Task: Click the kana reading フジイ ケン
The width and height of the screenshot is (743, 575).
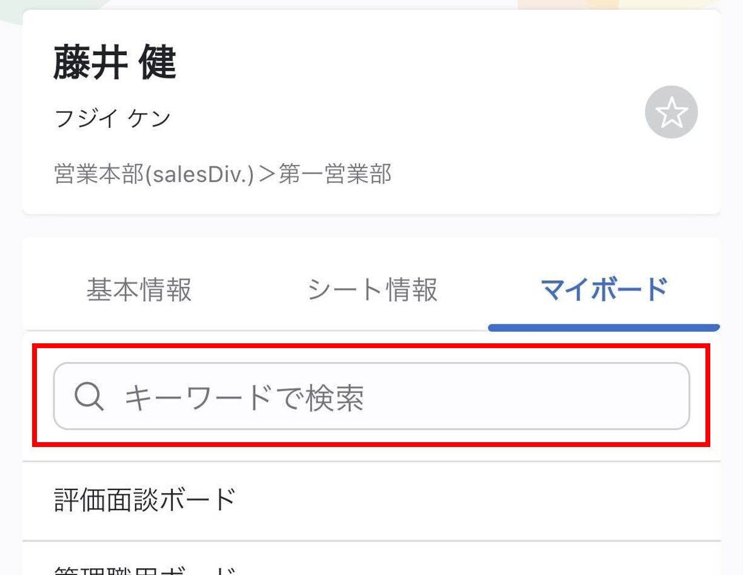Action: click(x=113, y=118)
